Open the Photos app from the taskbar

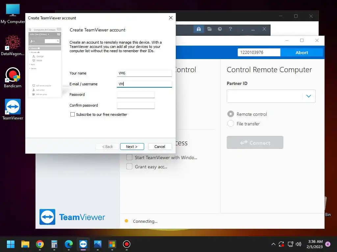(97, 244)
